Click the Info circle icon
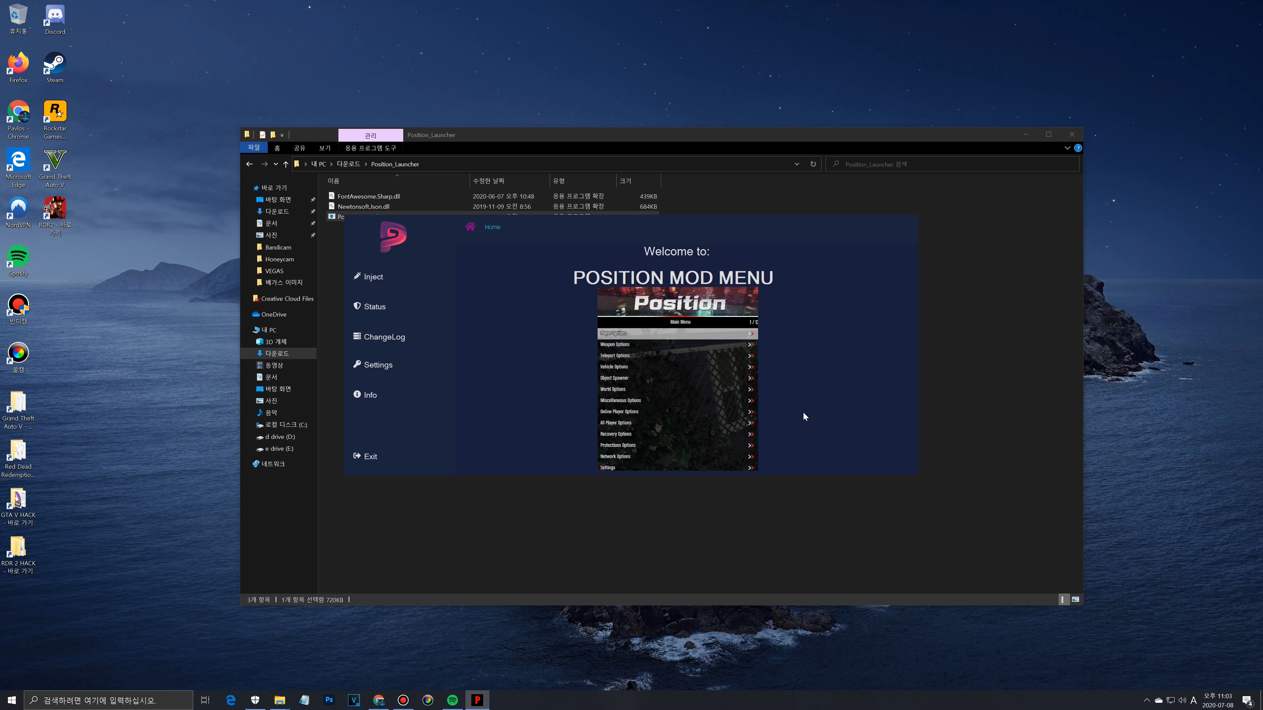Image resolution: width=1263 pixels, height=710 pixels. tap(357, 394)
